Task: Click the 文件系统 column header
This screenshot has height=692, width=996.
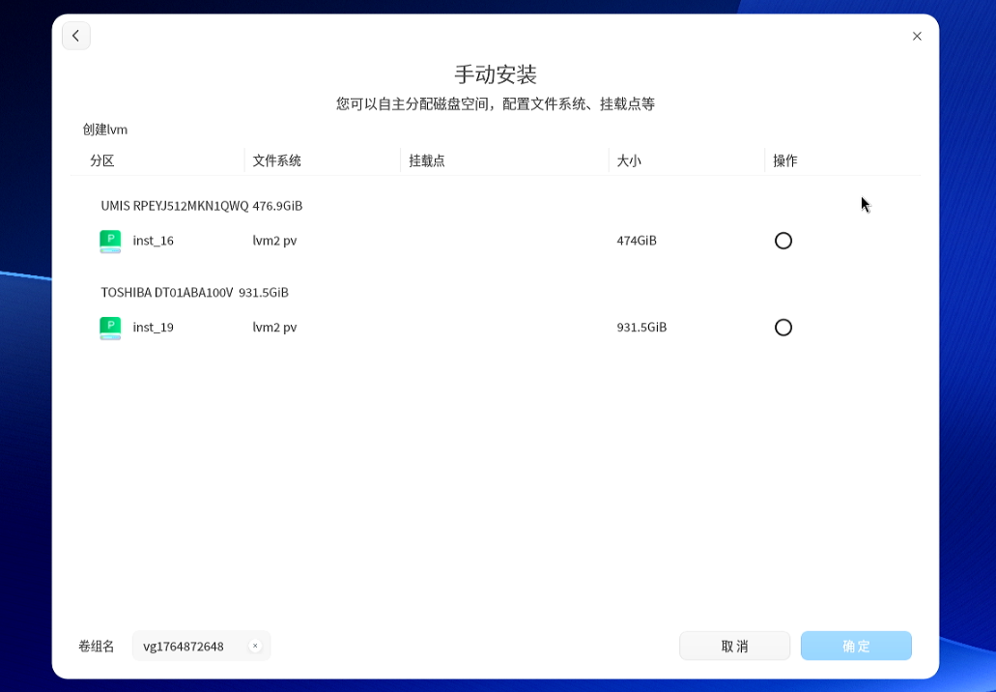Action: click(x=277, y=160)
